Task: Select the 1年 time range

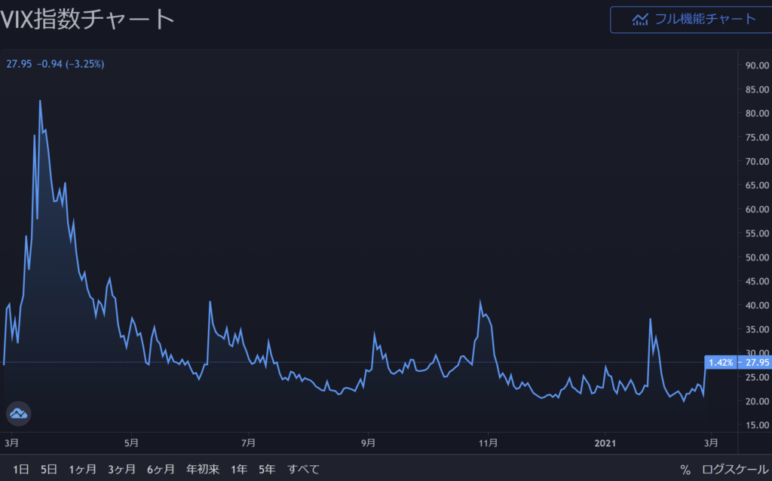Action: pyautogui.click(x=239, y=469)
